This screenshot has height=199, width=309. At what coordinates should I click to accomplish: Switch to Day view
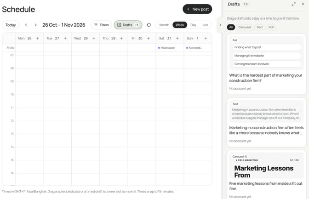click(193, 25)
